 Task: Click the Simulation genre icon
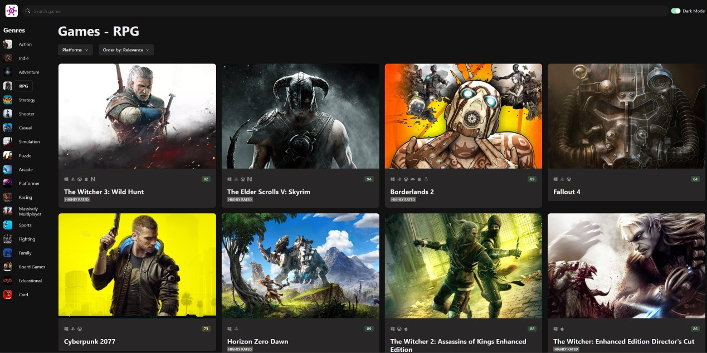pyautogui.click(x=8, y=141)
